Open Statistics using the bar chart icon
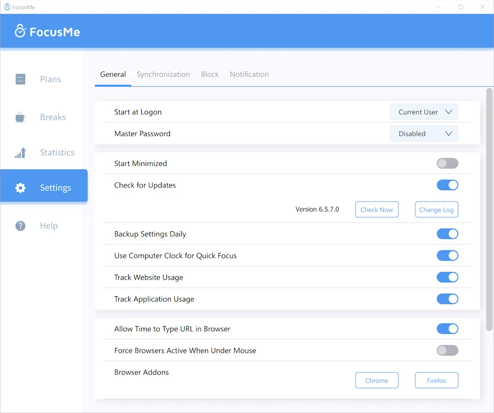This screenshot has height=413, width=494. click(20, 152)
